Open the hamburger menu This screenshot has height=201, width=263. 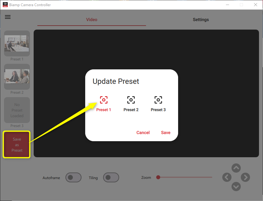pyautogui.click(x=8, y=17)
